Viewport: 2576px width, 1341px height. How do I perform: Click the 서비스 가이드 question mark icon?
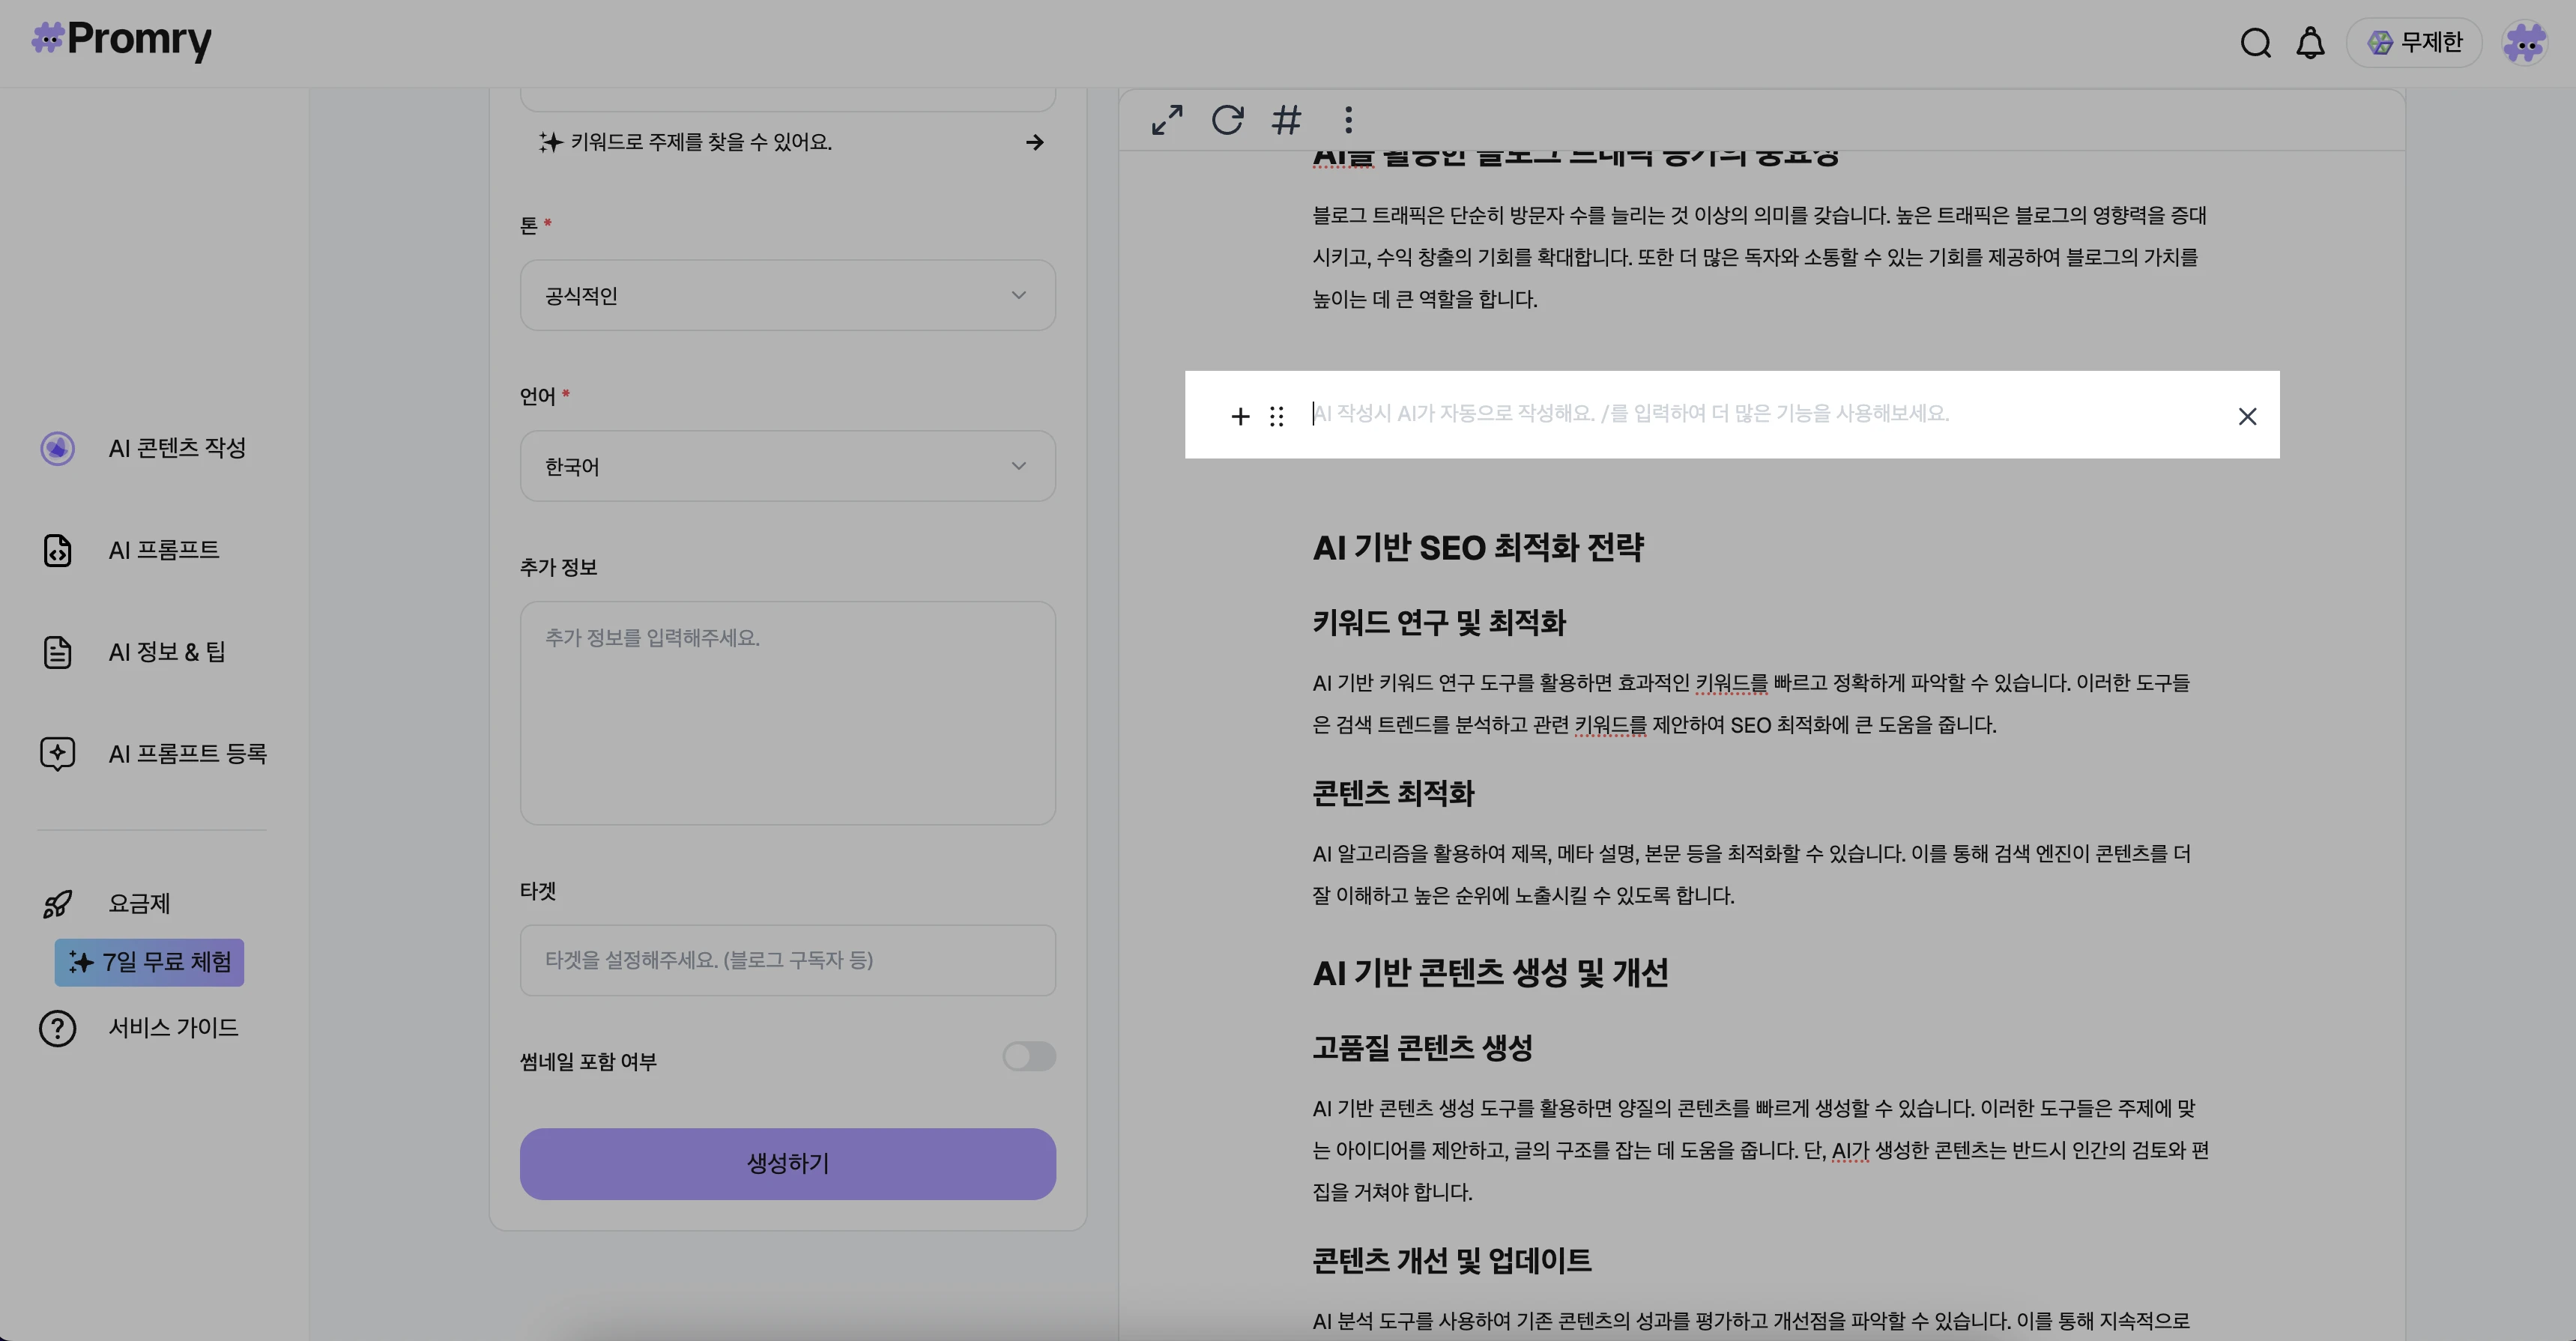click(57, 1028)
